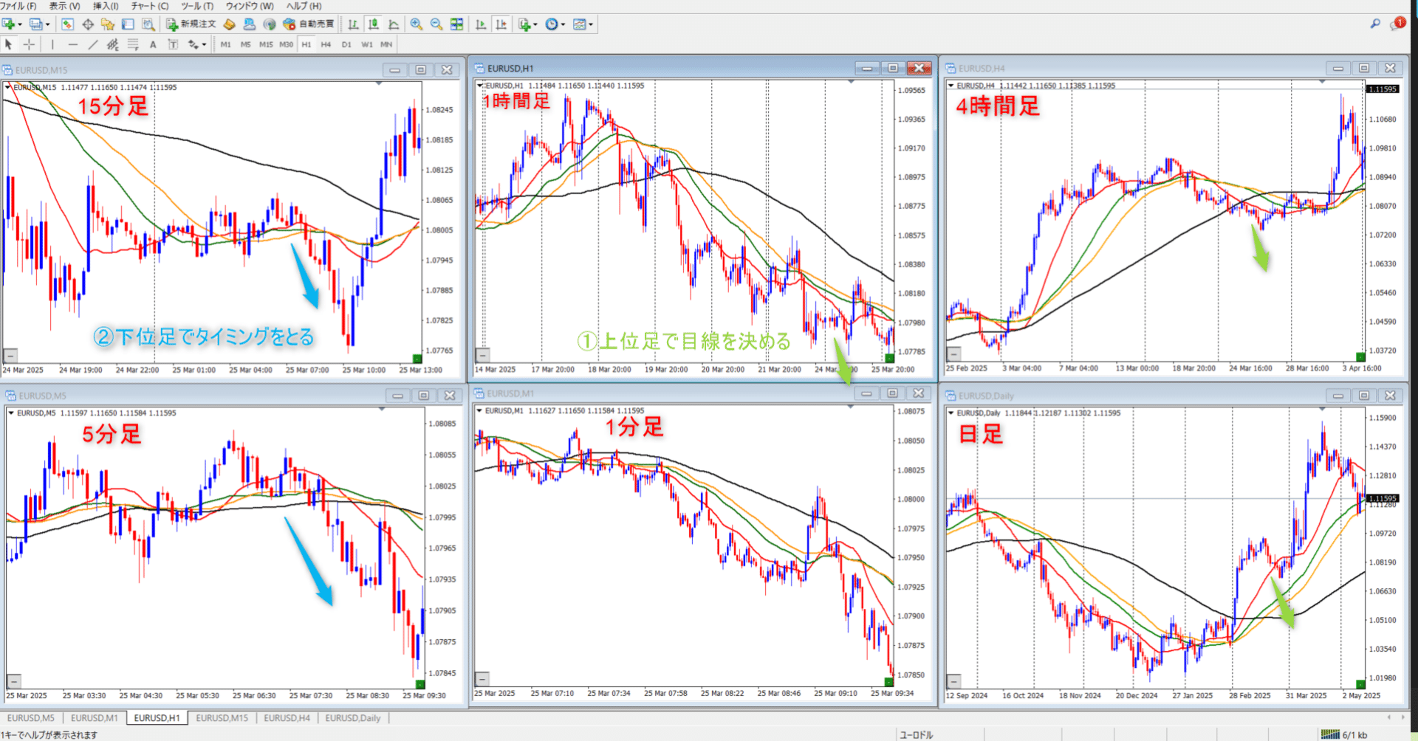Viewport: 1418px width, 741px height.
Task: Show the Navigator panel (folder with star)
Action: coord(108,24)
